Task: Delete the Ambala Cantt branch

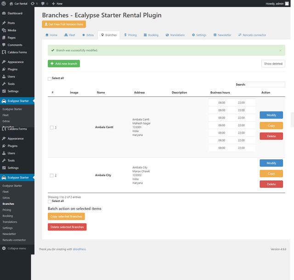Action: [x=271, y=136]
